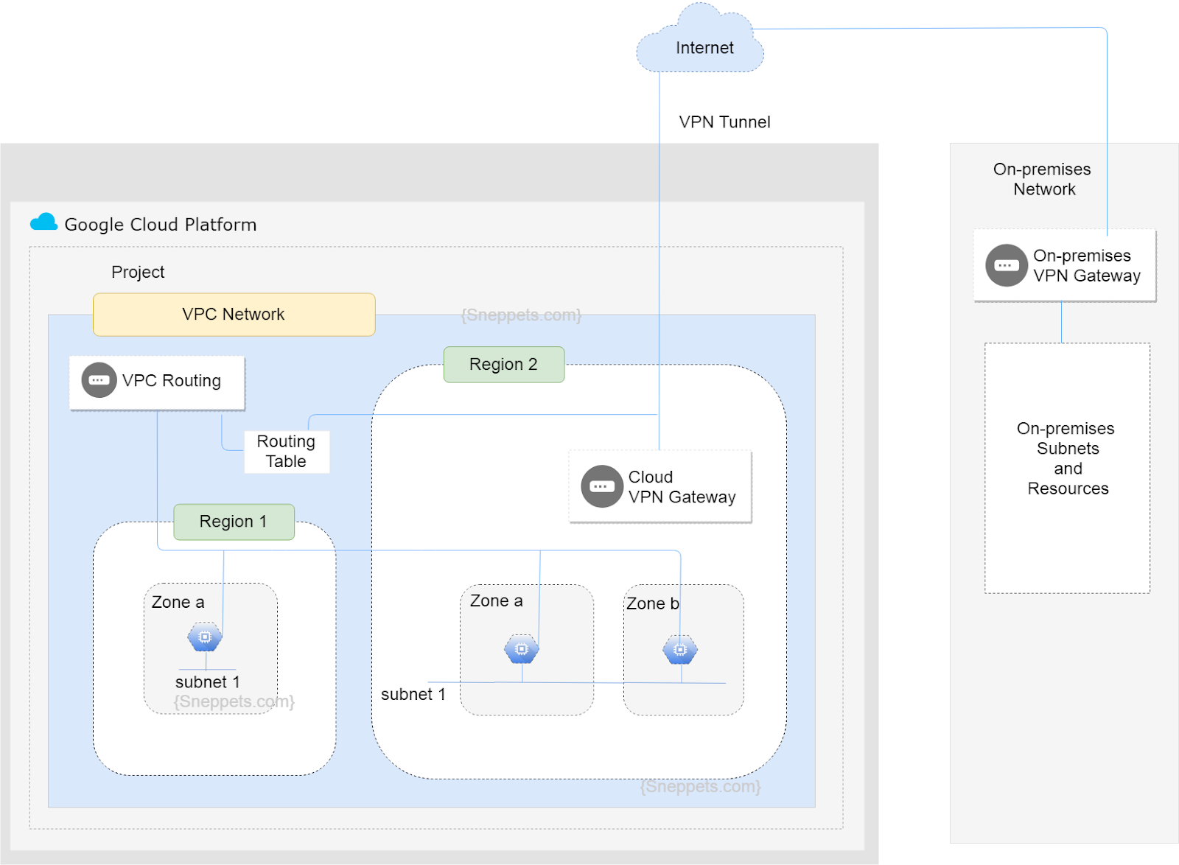The width and height of the screenshot is (1179, 865).
Task: Select the VPC Routing gateway icon
Action: [98, 381]
